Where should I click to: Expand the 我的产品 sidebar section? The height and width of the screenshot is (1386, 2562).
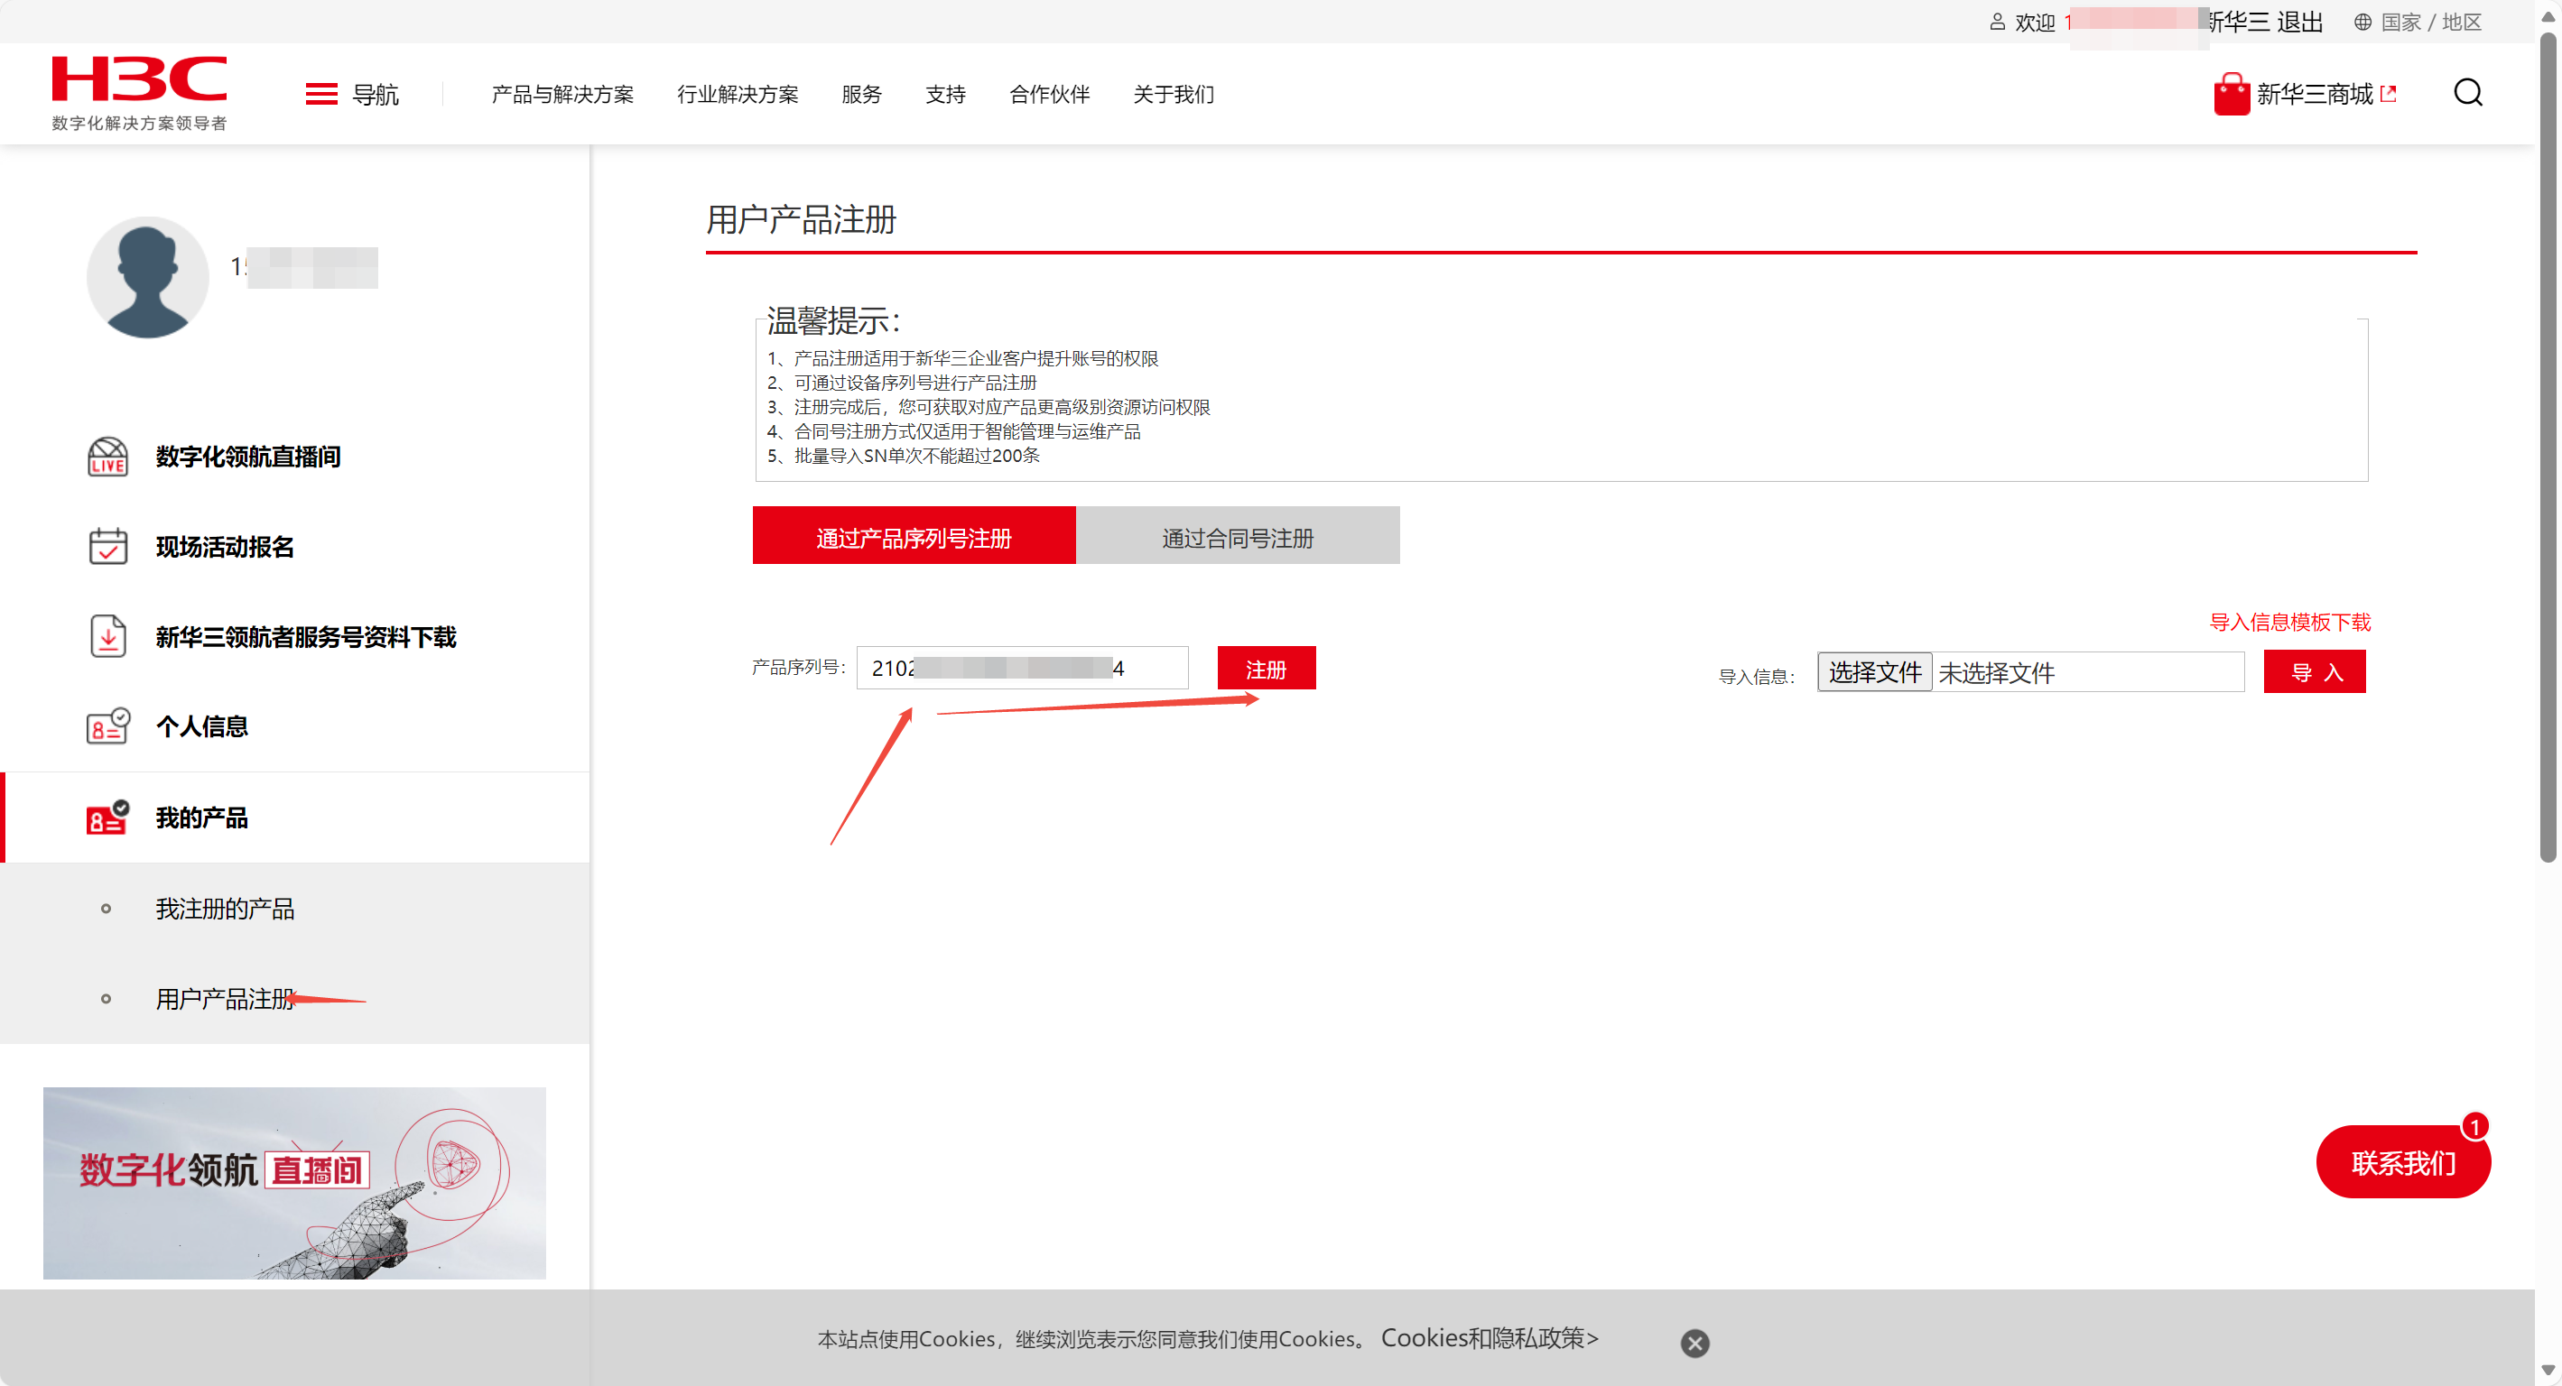pos(202,818)
